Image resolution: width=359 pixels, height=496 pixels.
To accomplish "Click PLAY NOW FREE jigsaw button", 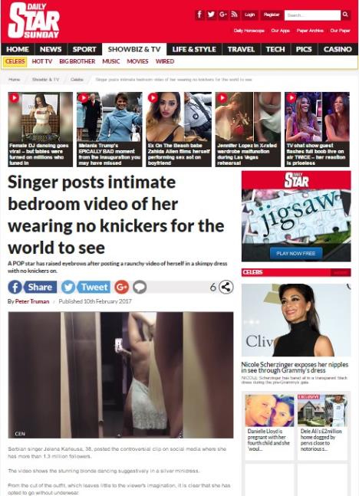I will (x=296, y=254).
